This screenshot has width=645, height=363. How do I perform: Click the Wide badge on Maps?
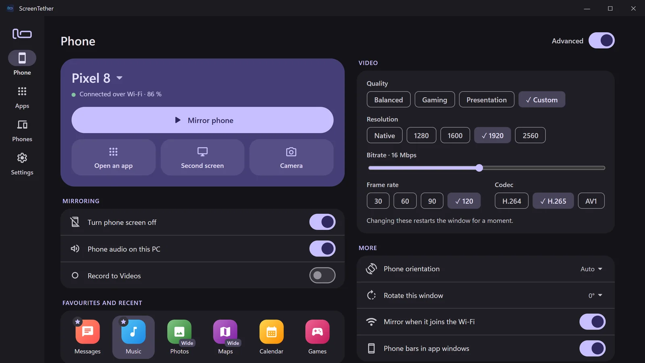point(233,343)
